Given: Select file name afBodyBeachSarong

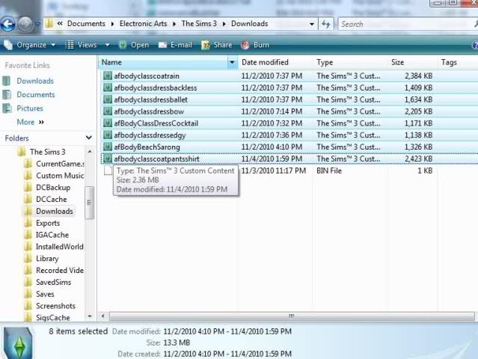Looking at the screenshot, I should click(147, 147).
